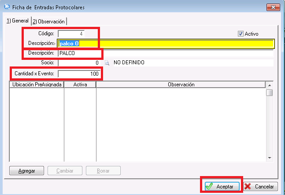Image resolution: width=285 pixels, height=195 pixels.
Task: Click the grid scrollbar down arrow
Action: point(269,158)
